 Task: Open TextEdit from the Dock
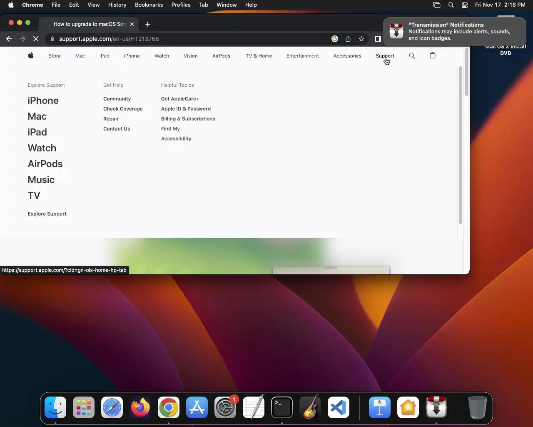(254, 407)
